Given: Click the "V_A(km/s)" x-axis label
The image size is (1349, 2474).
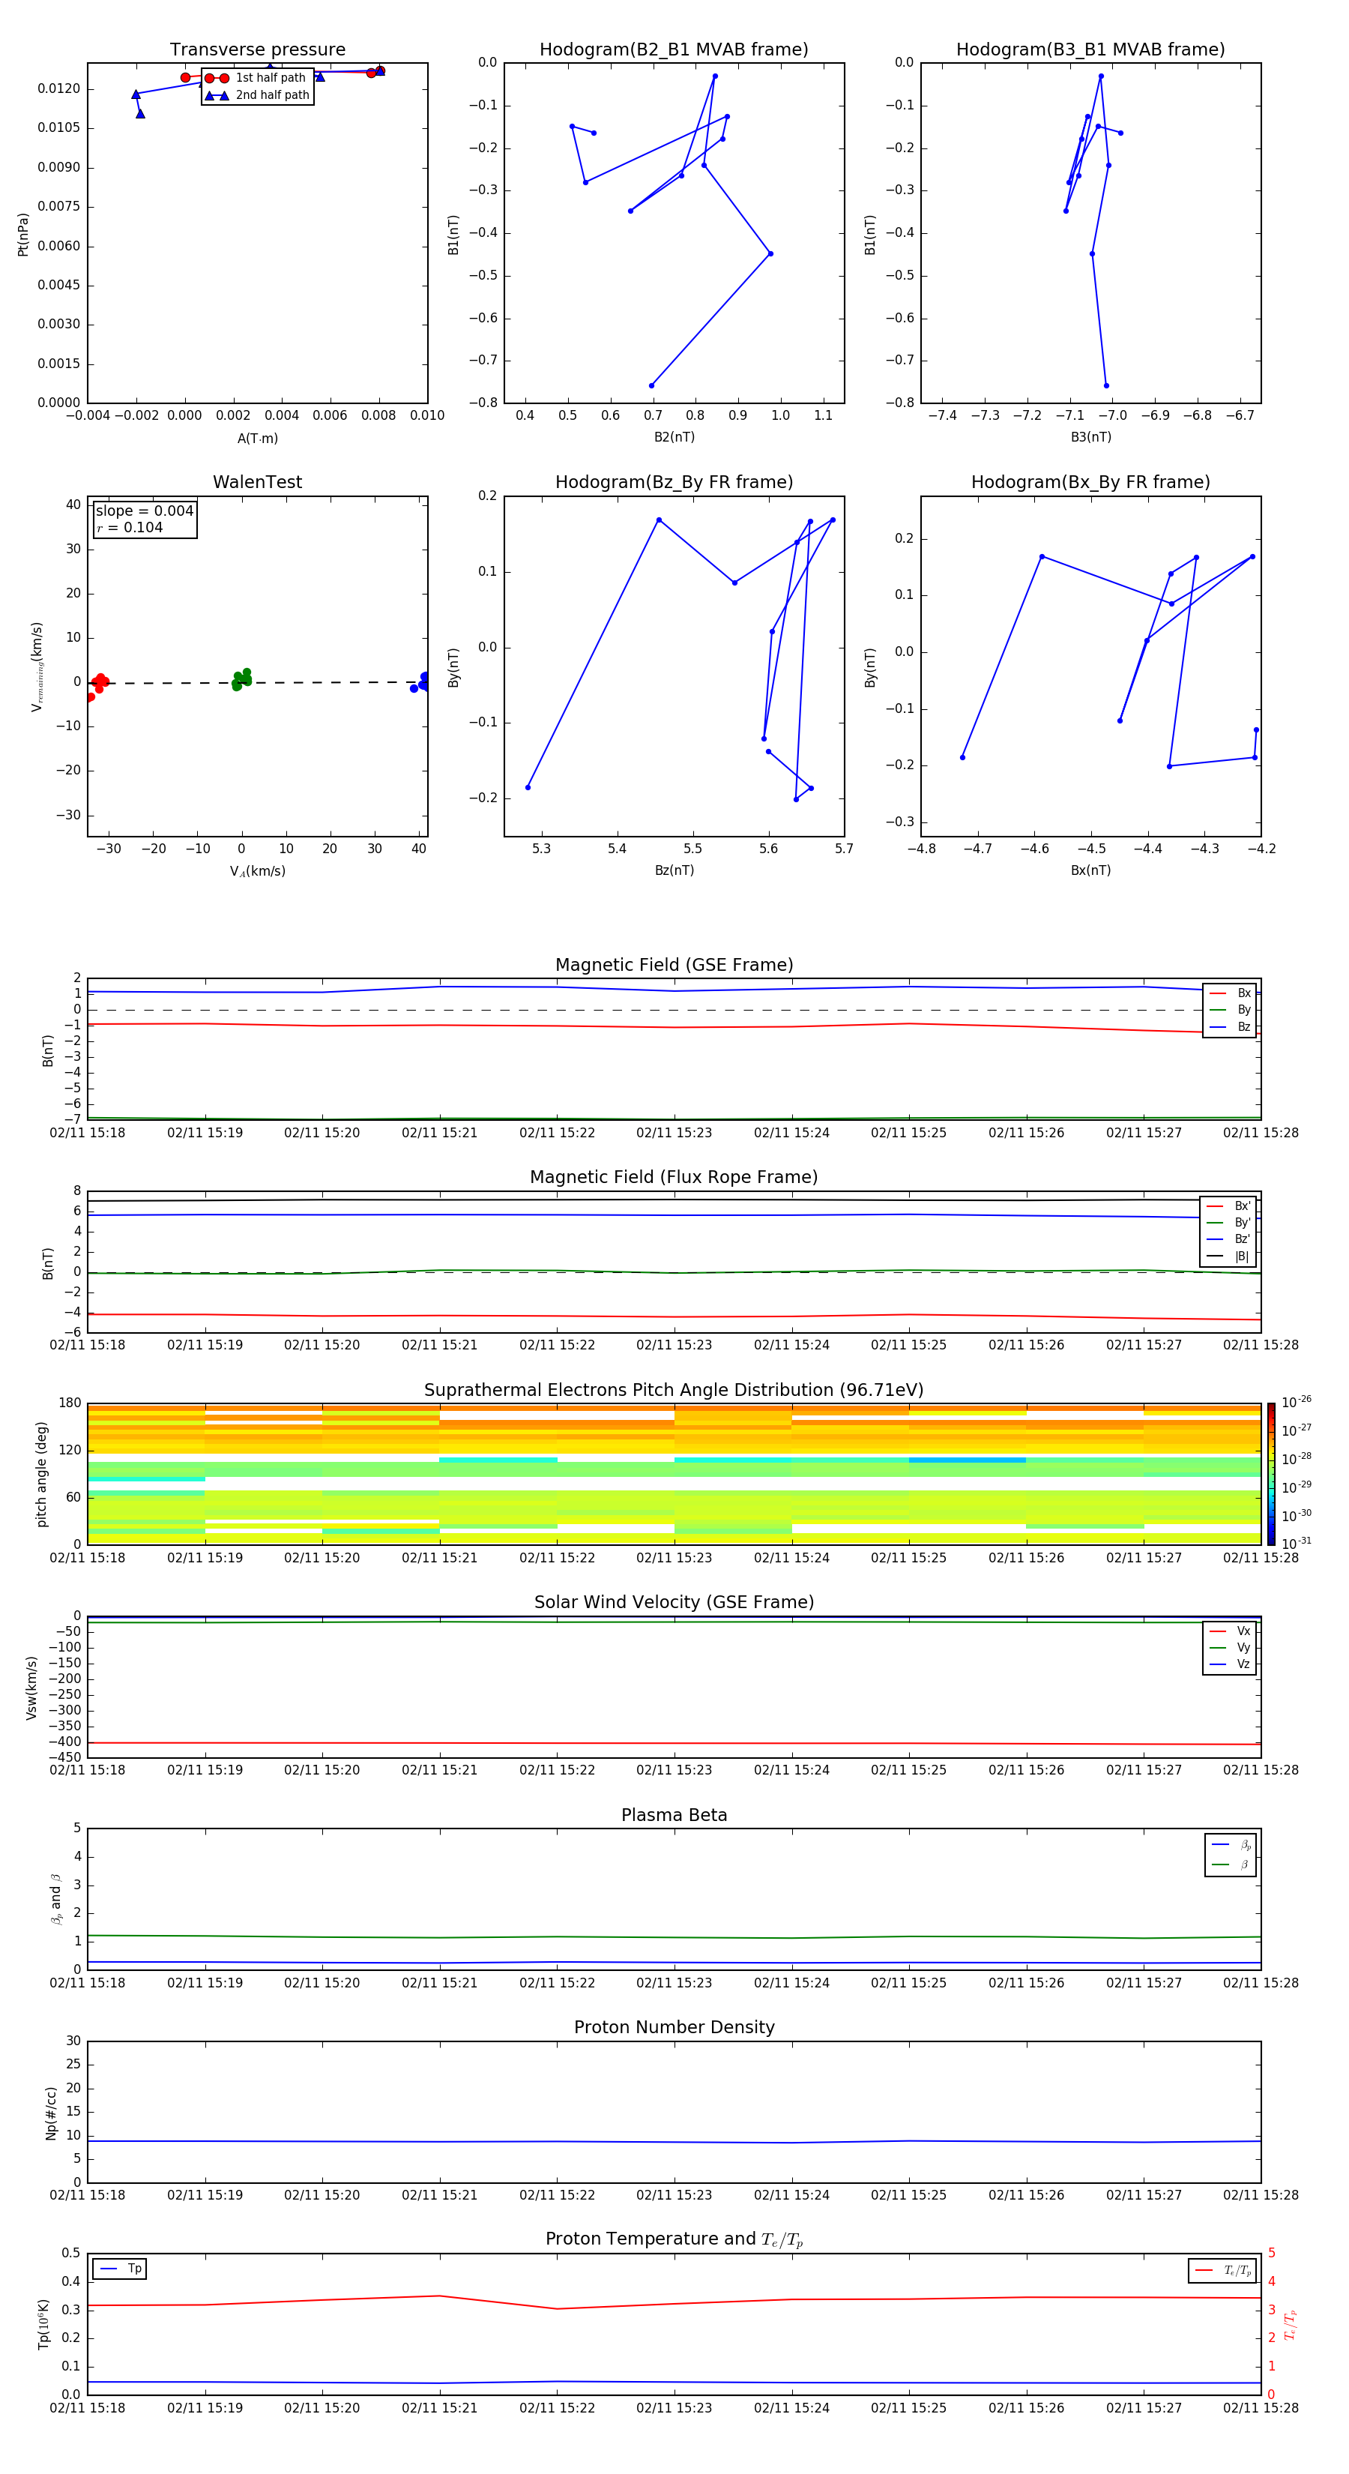Looking at the screenshot, I should 257,872.
